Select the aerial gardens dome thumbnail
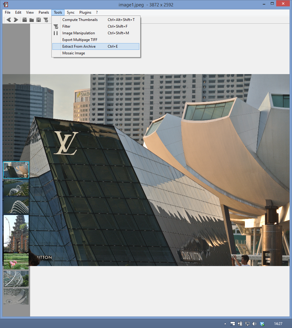Screen dimensions: 292x328 (x=16, y=188)
